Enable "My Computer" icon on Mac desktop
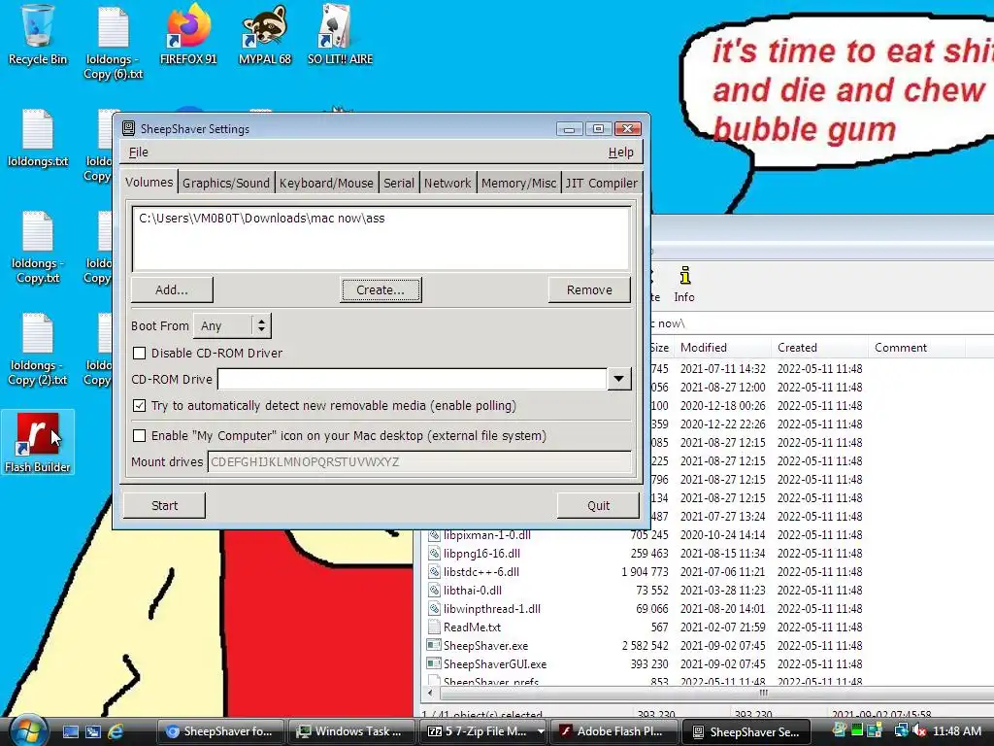 (140, 436)
